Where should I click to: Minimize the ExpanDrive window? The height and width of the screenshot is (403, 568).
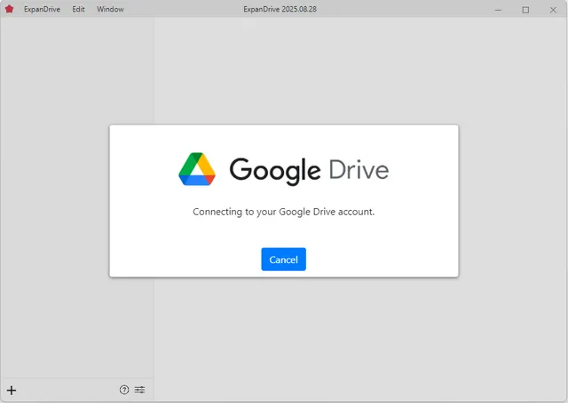click(x=498, y=10)
